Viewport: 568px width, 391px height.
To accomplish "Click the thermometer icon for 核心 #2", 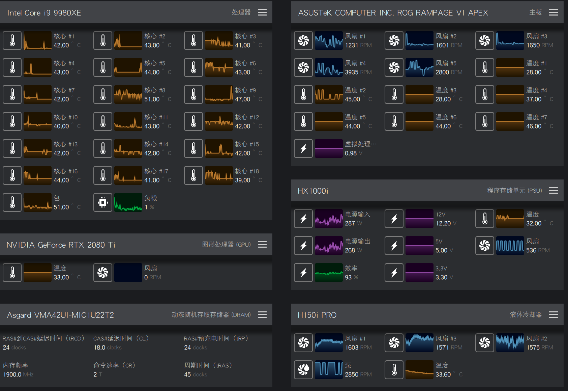I will [103, 40].
